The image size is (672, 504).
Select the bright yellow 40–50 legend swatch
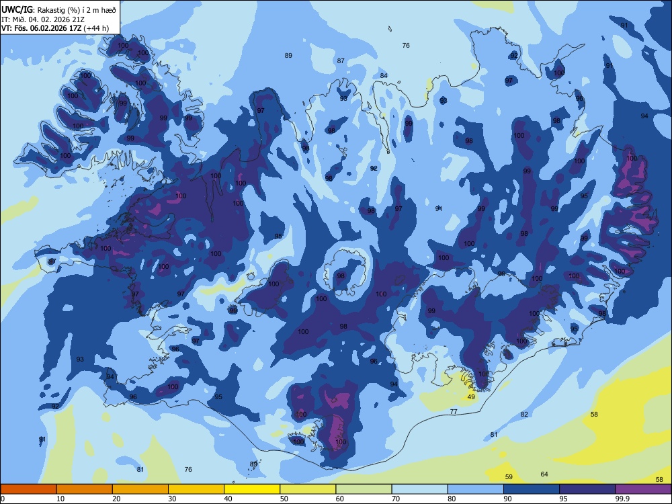click(252, 489)
